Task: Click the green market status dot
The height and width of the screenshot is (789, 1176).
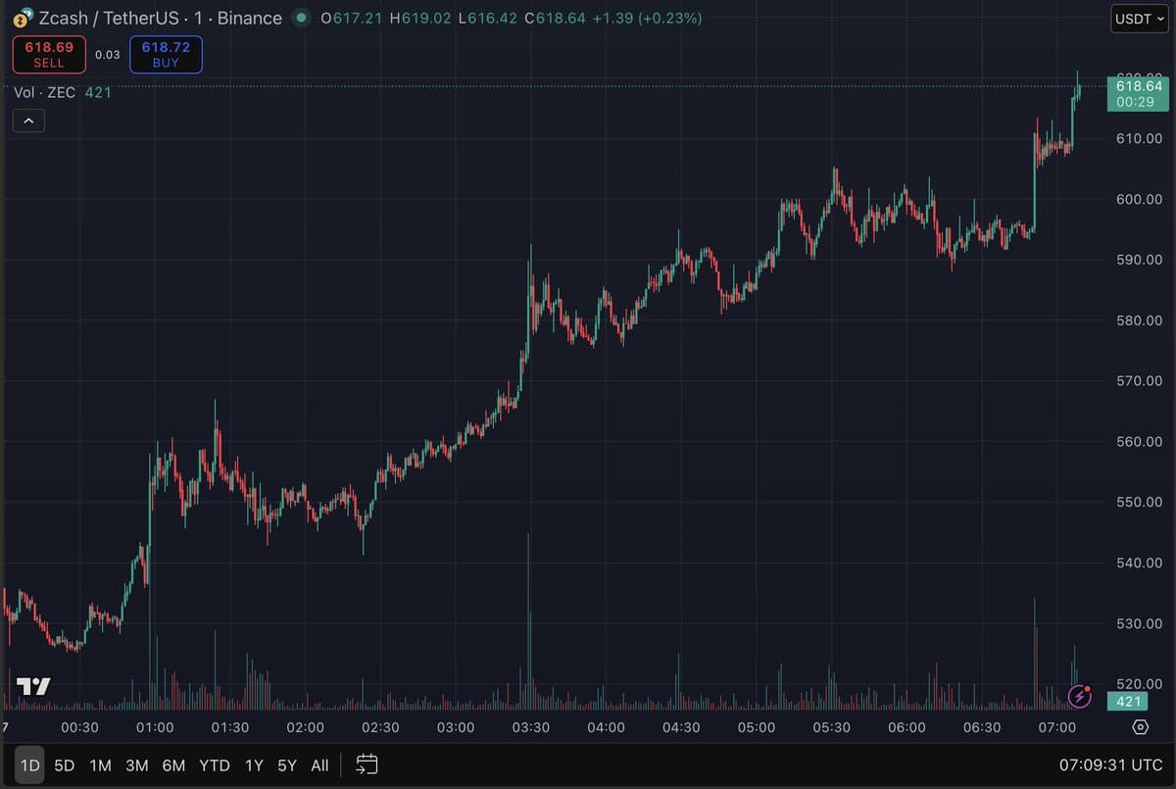Action: (302, 18)
